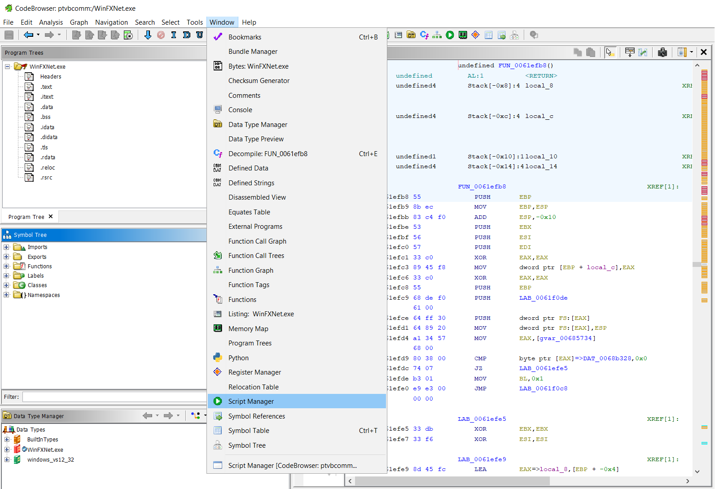
Task: Open the listing field options dropdown arrow
Action: coord(691,52)
